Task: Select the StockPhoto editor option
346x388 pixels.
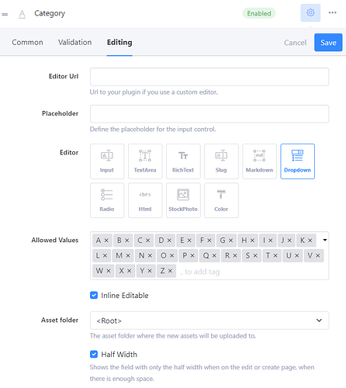Action: 183,200
